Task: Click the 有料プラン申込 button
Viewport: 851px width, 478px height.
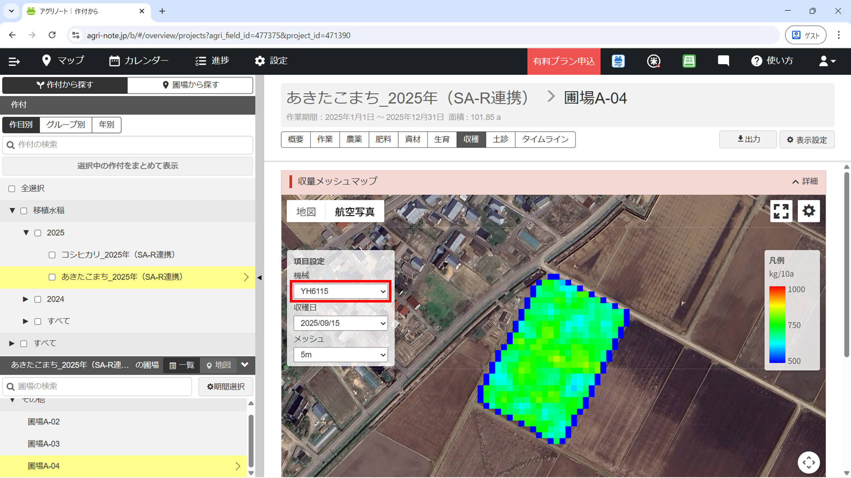Action: coord(564,61)
